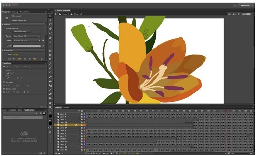This screenshot has height=156, width=256.
Task: Toggle visibility dot for Layer 9
Action: click(79, 144)
